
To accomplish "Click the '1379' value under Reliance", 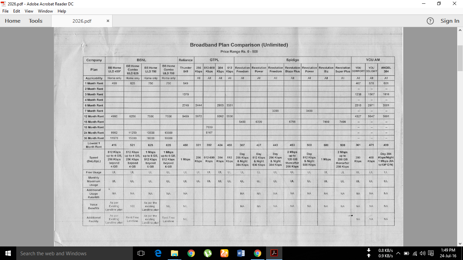I will [x=185, y=94].
